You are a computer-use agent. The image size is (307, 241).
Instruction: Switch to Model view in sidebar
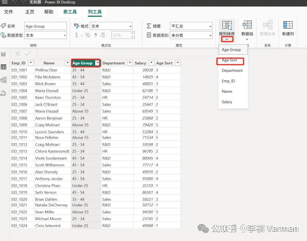pyautogui.click(x=3, y=80)
